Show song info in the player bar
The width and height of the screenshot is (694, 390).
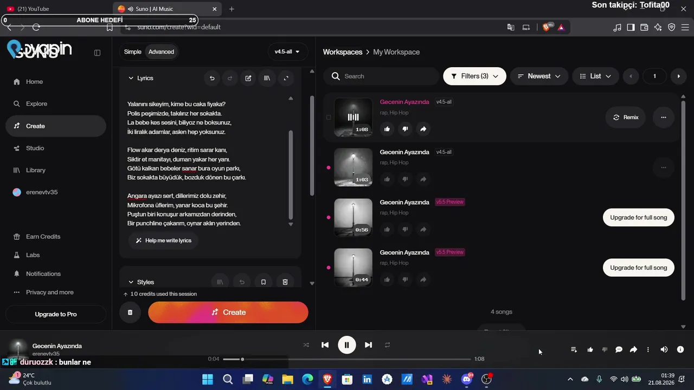tap(680, 349)
